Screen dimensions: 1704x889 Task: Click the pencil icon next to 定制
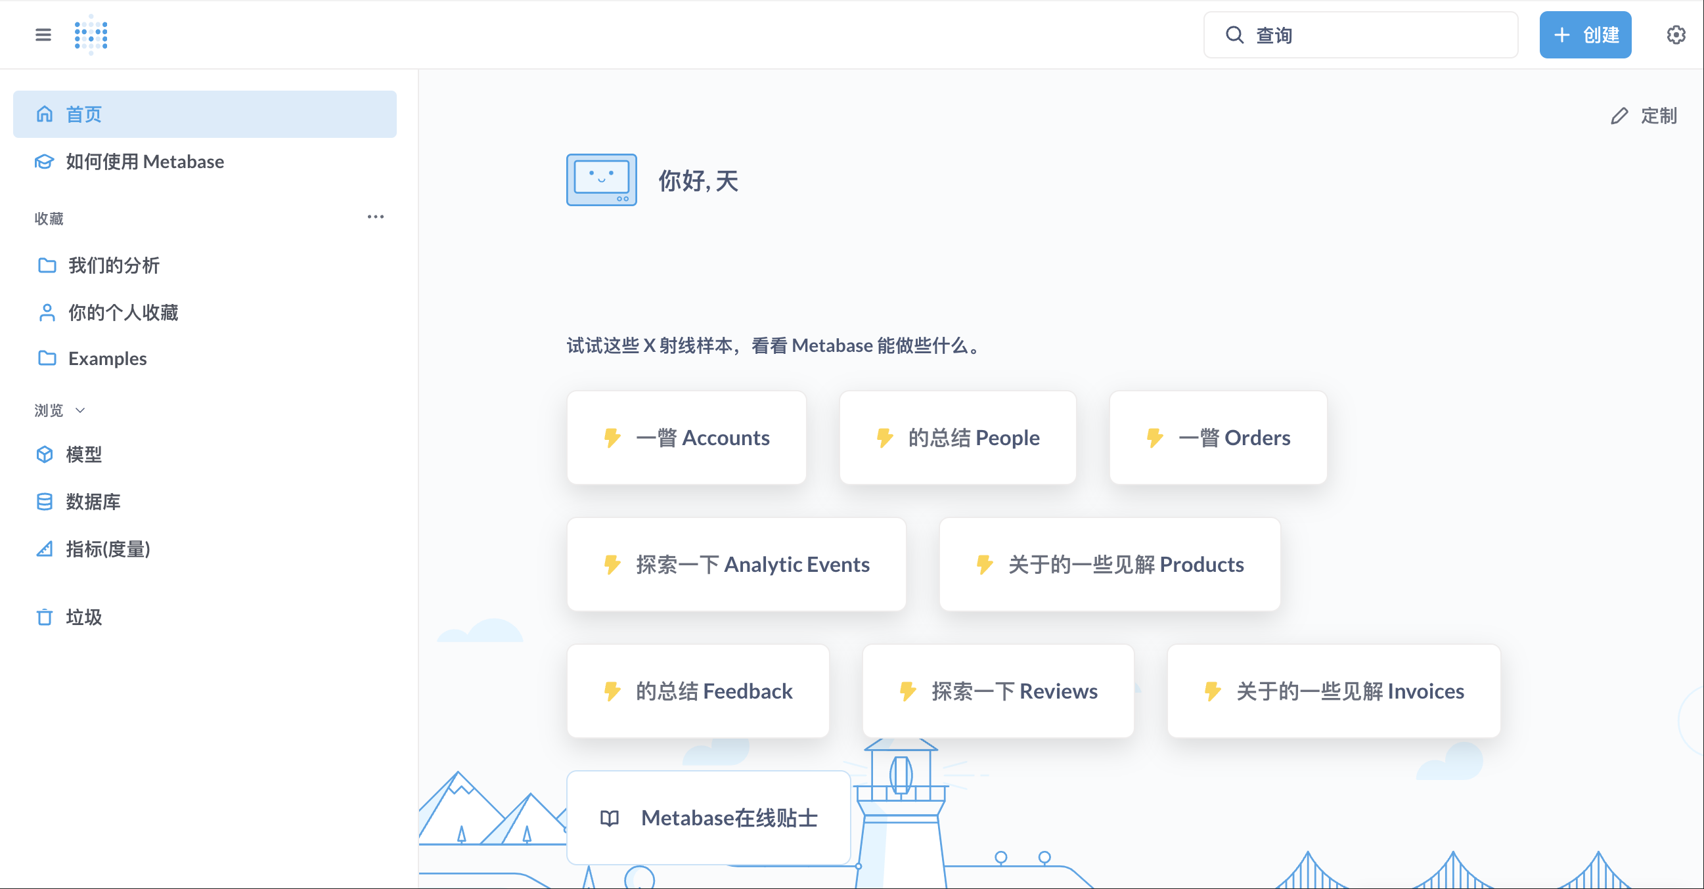point(1619,116)
